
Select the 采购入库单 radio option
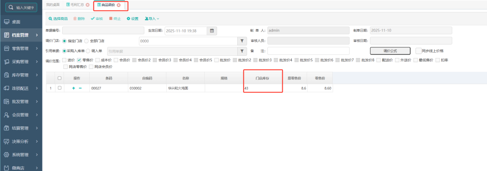pyautogui.click(x=64, y=51)
